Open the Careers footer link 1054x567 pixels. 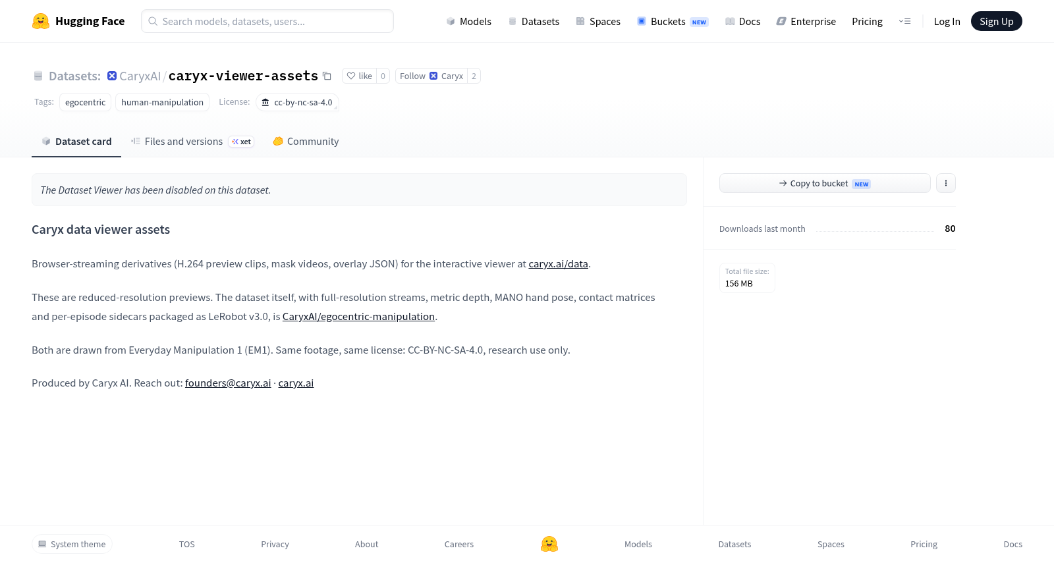point(459,544)
